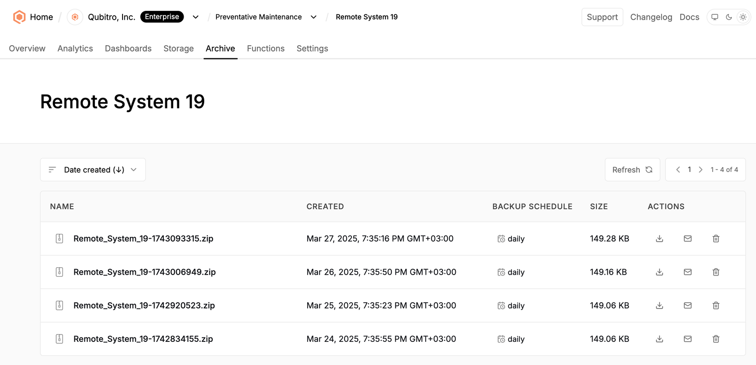Delete the Mar 24 archive file
Screen dimensions: 756x365
point(716,339)
